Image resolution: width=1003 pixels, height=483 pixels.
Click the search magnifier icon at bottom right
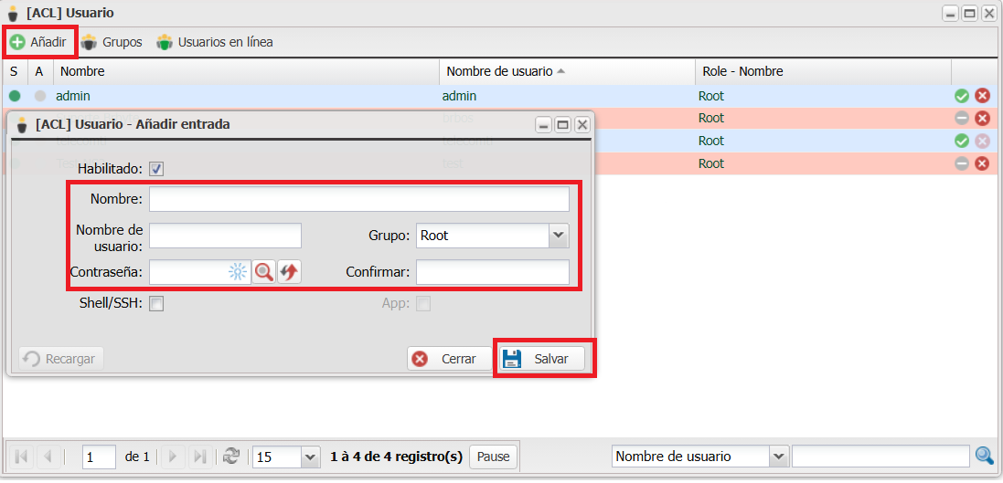click(x=984, y=456)
